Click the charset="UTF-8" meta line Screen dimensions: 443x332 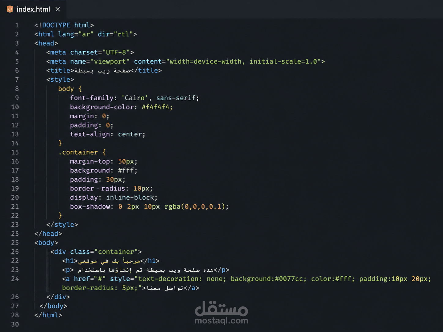pyautogui.click(x=90, y=52)
